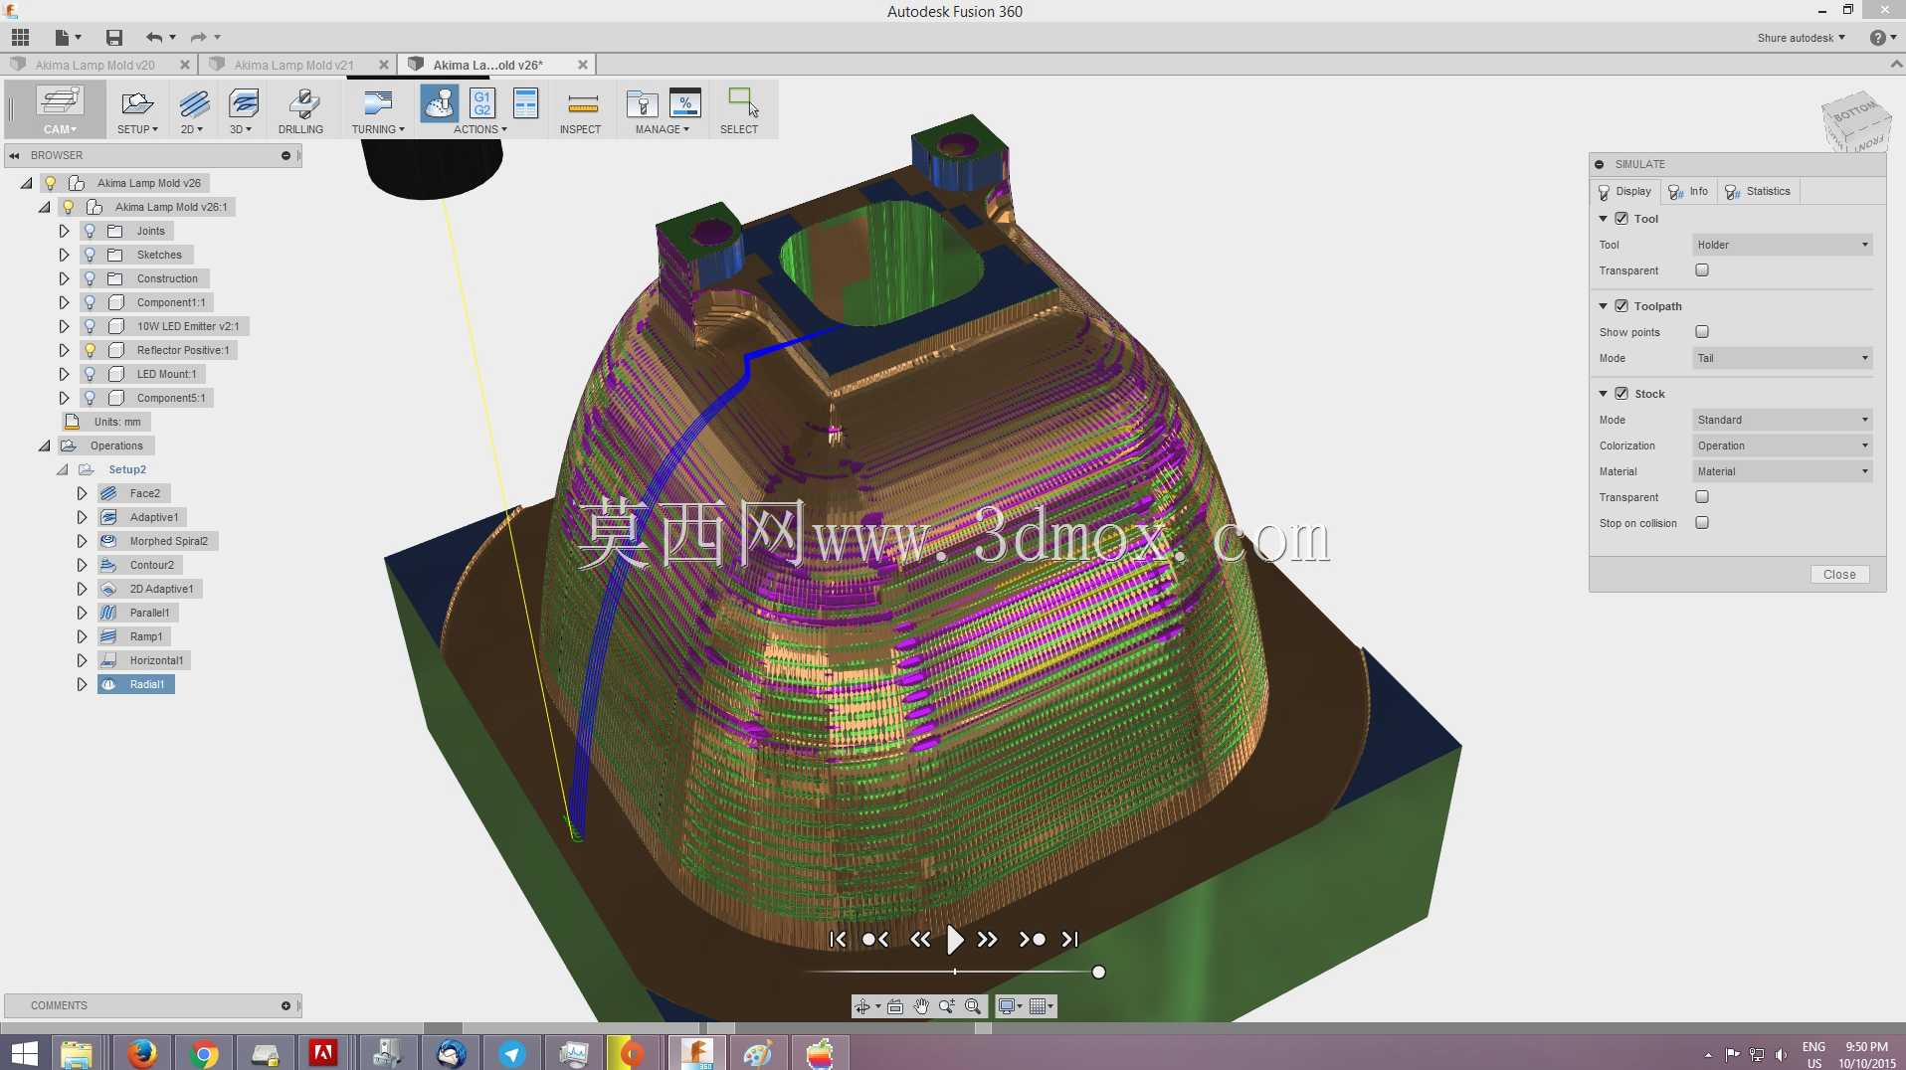The image size is (1906, 1070).
Task: Click the ViewCube orientation widget
Action: (x=1854, y=123)
